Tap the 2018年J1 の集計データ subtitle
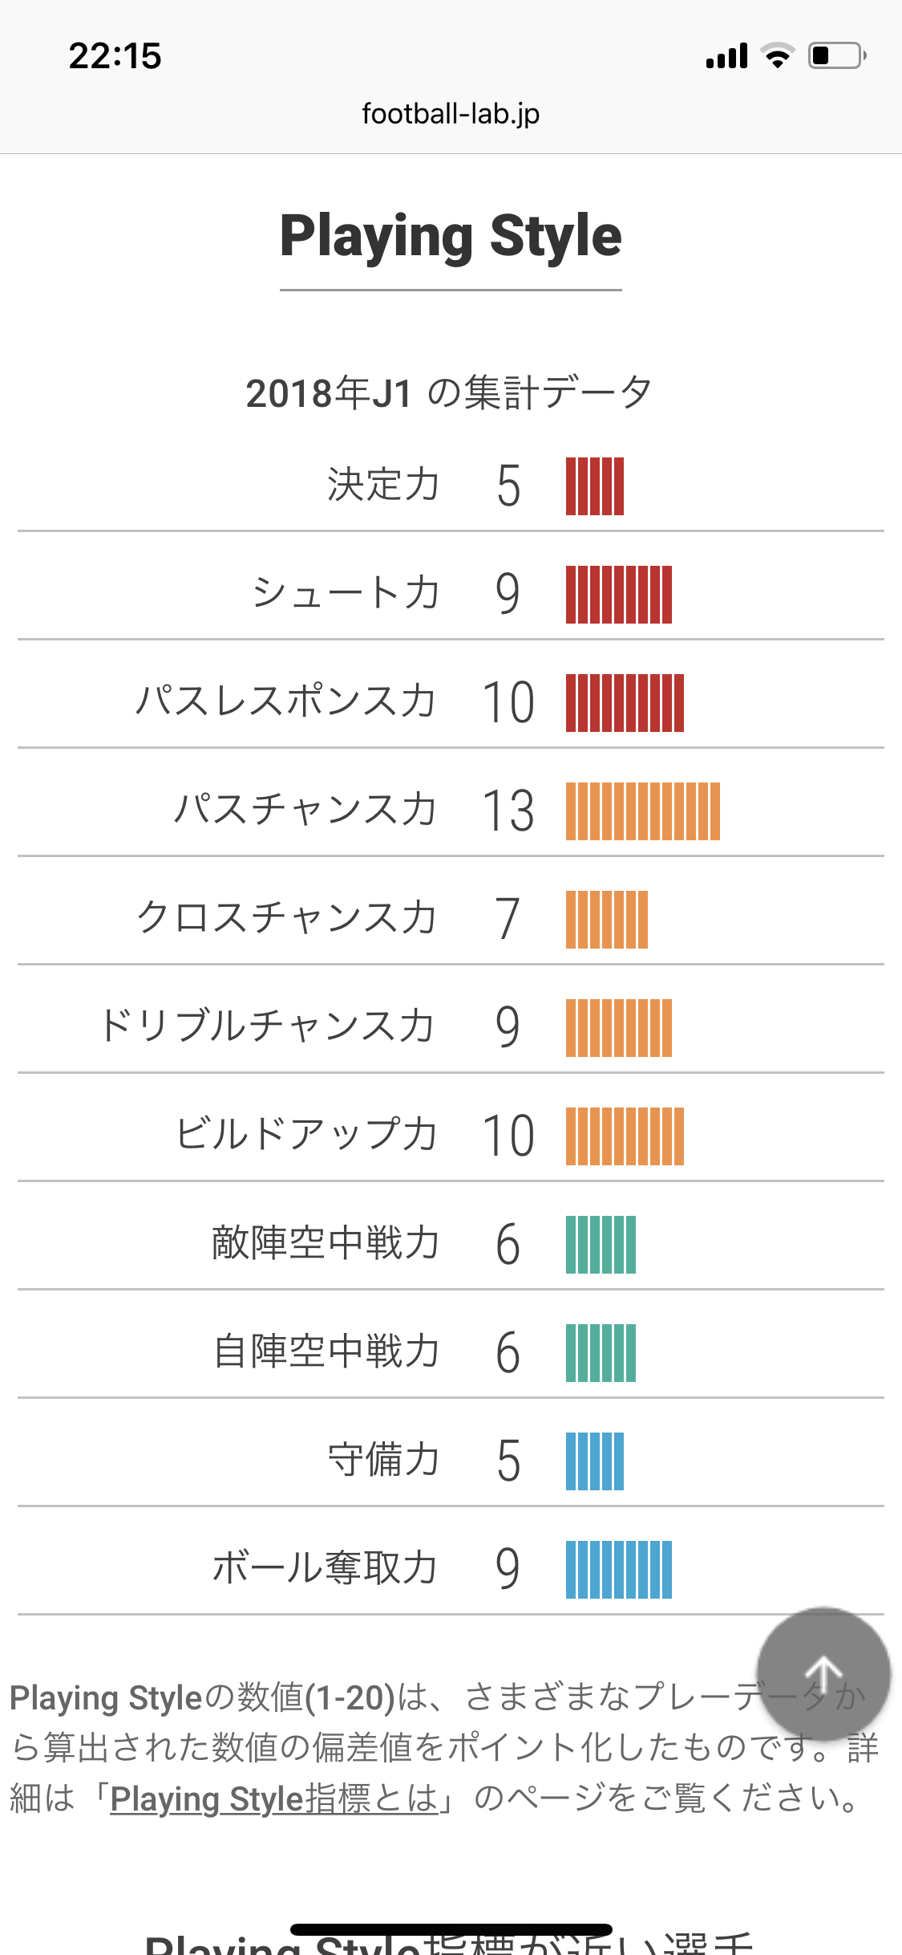Image resolution: width=902 pixels, height=1955 pixels. coord(449,393)
